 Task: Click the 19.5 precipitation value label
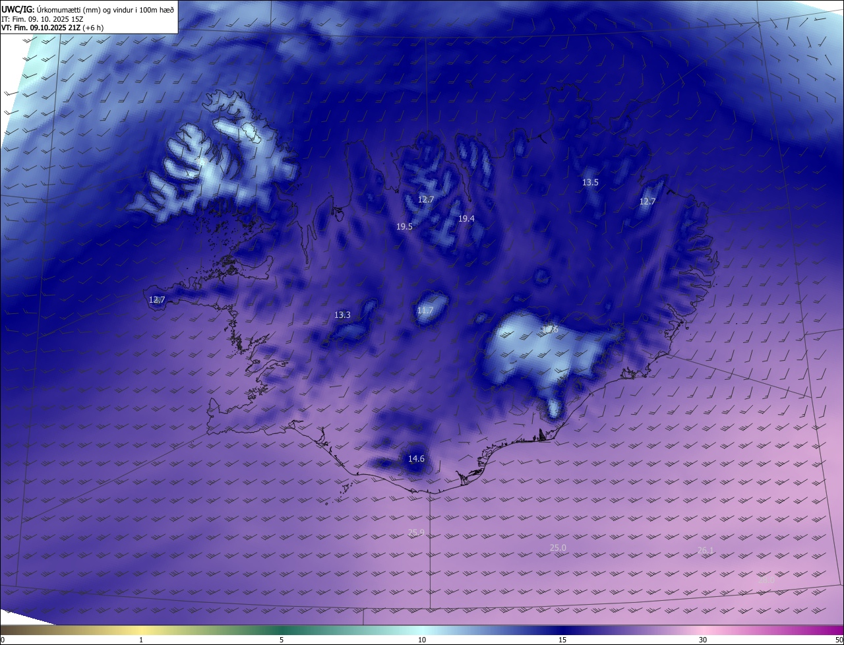[x=404, y=226]
